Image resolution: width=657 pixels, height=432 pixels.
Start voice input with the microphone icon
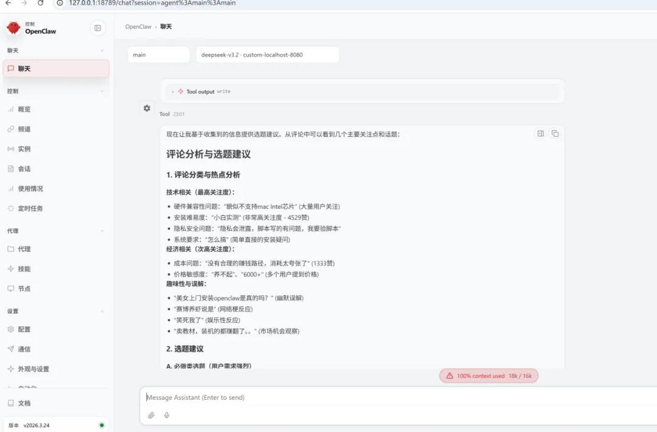tap(167, 415)
